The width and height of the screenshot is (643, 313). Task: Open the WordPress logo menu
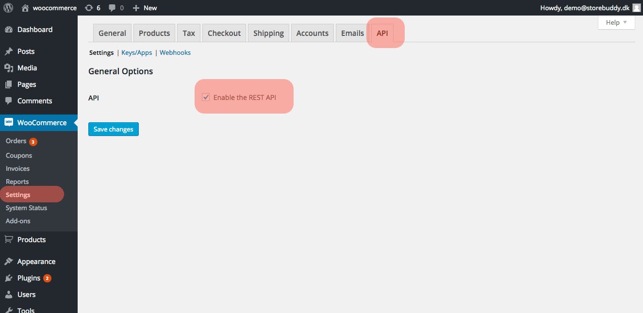(x=8, y=8)
